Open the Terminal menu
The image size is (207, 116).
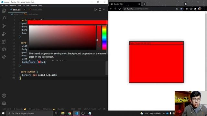pos(34,5)
